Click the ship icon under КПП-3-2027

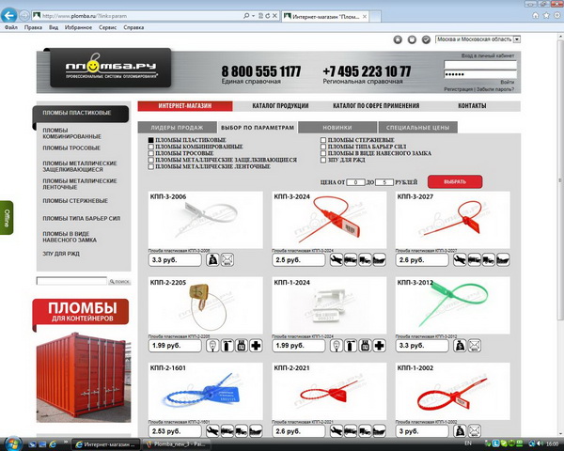(x=503, y=259)
